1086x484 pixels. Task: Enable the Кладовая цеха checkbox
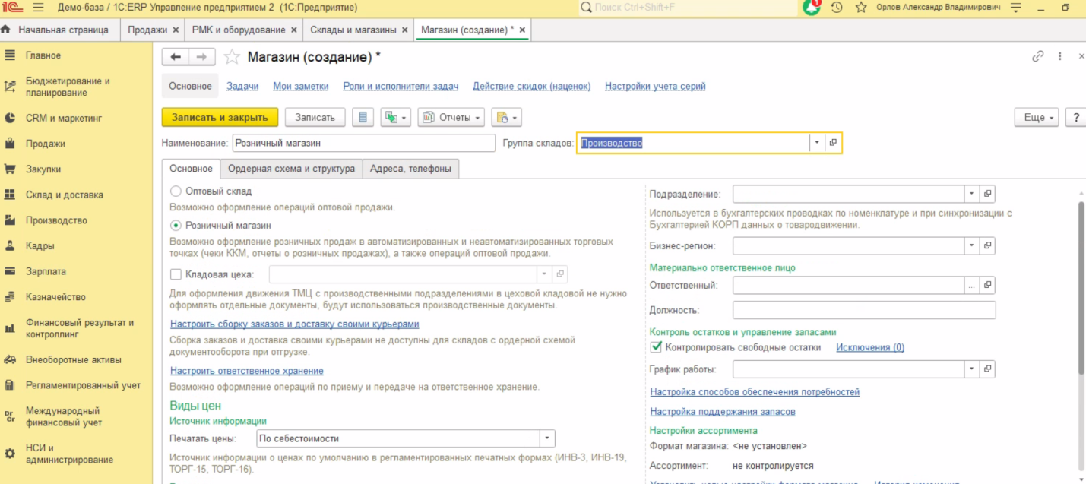point(176,274)
